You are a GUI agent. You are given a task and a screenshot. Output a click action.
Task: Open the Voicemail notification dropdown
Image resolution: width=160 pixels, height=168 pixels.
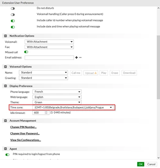pyautogui.click(x=49, y=42)
